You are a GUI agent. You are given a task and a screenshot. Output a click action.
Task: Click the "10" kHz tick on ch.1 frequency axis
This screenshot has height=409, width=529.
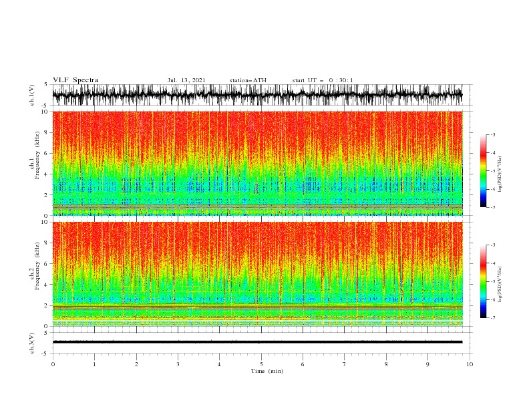pyautogui.click(x=45, y=112)
